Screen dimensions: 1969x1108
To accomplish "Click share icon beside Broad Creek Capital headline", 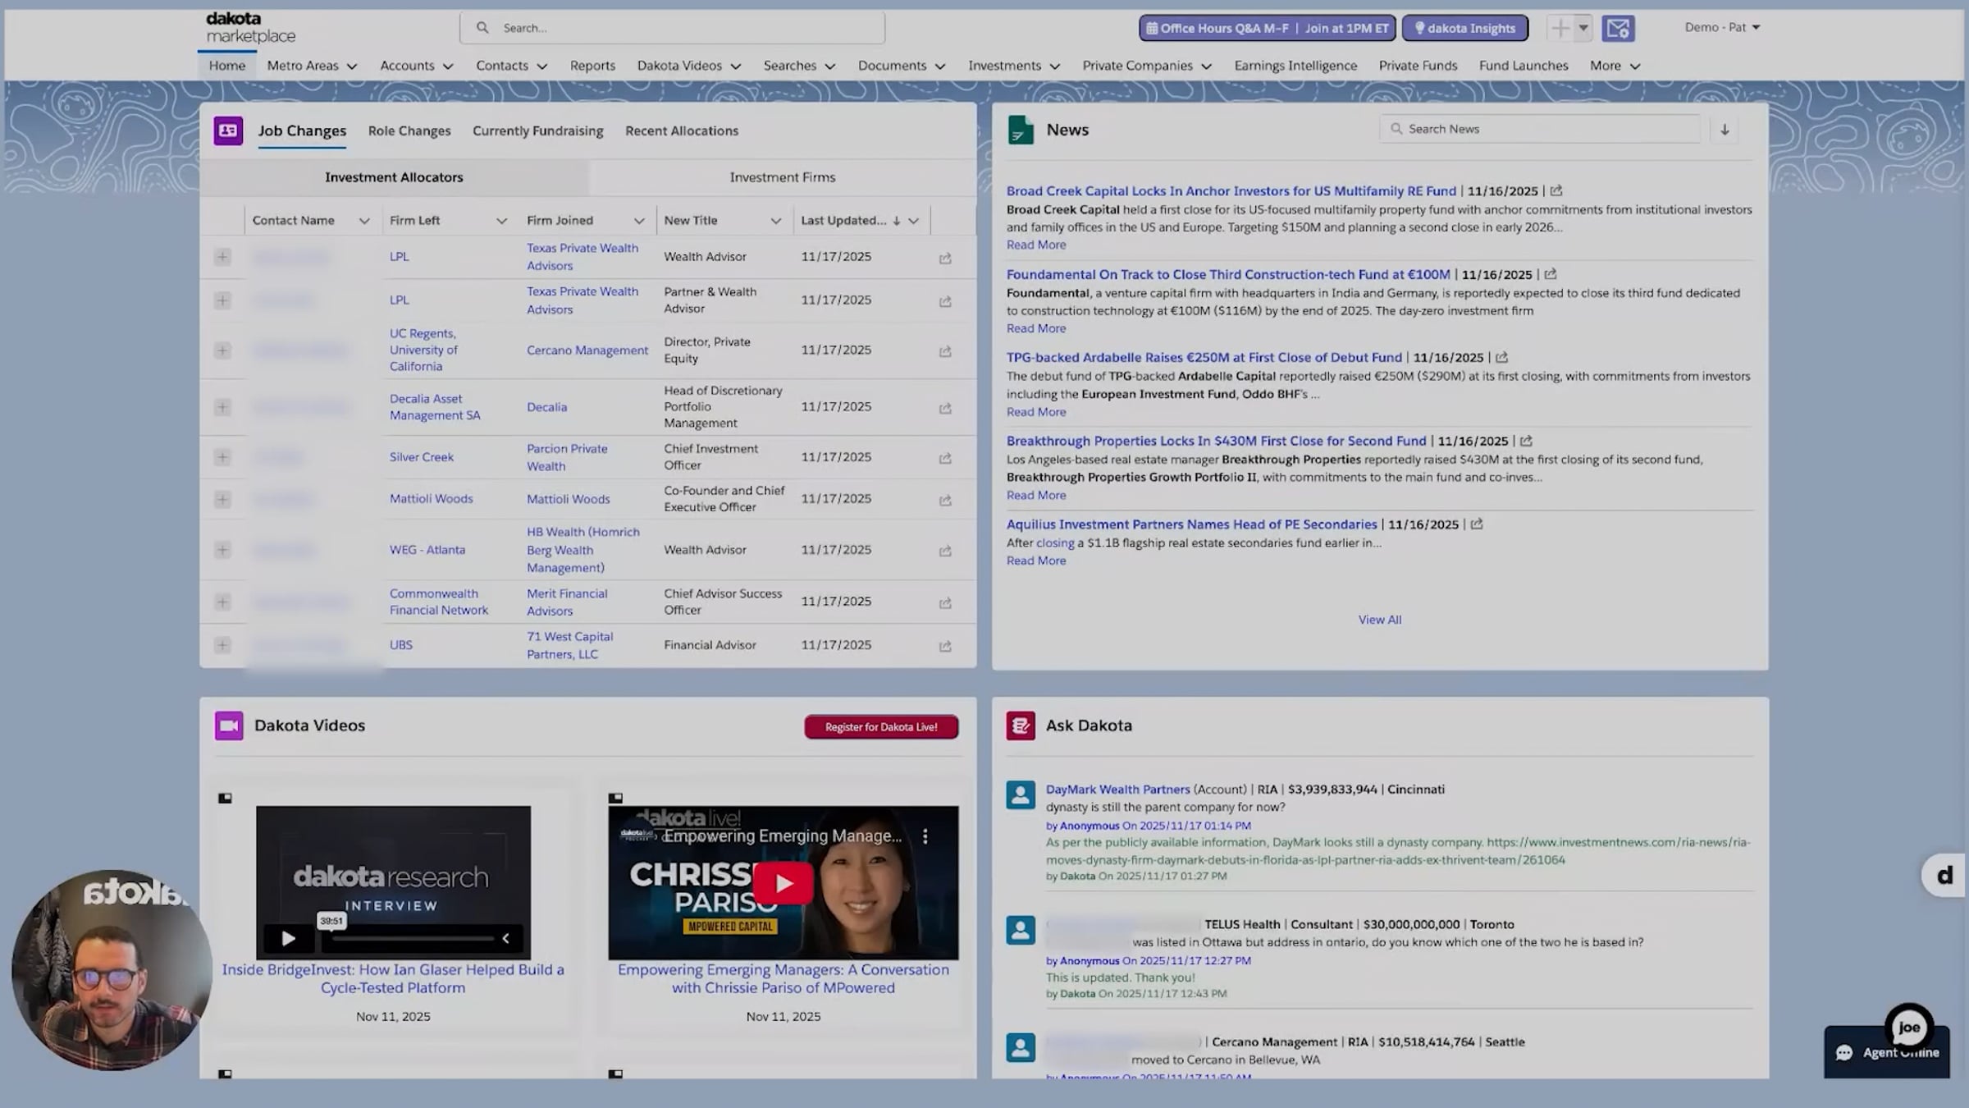I will pyautogui.click(x=1556, y=190).
